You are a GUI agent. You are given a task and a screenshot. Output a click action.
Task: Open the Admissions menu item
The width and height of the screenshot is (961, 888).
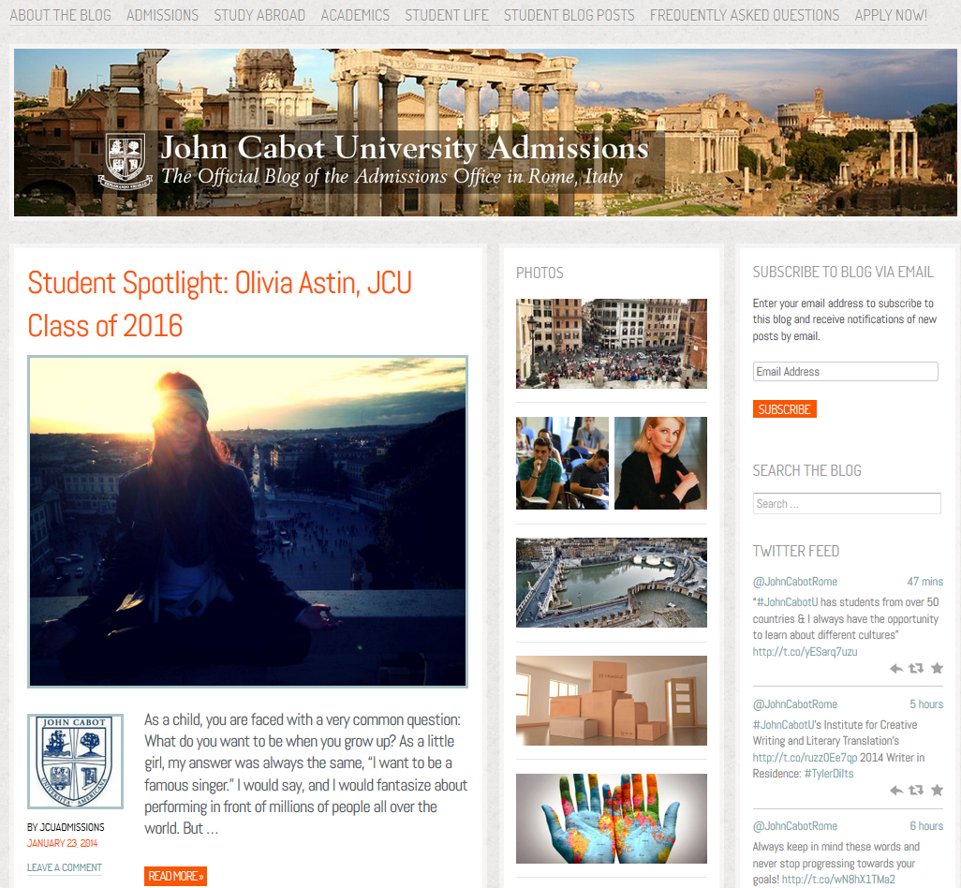point(162,15)
